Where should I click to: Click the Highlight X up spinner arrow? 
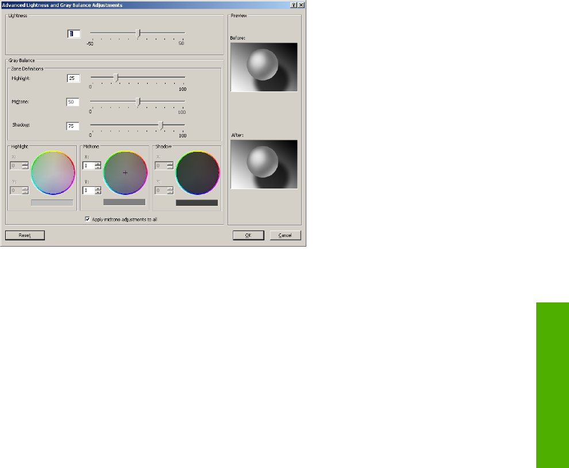point(25,164)
